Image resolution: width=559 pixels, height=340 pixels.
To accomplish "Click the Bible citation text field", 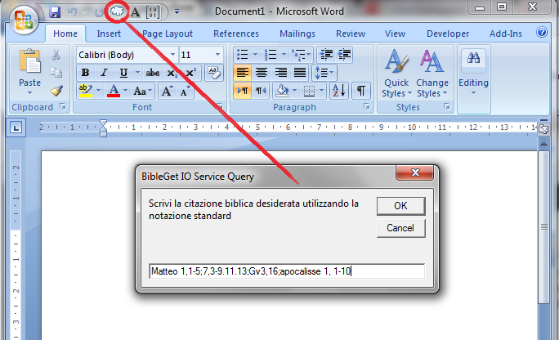I will coord(287,271).
